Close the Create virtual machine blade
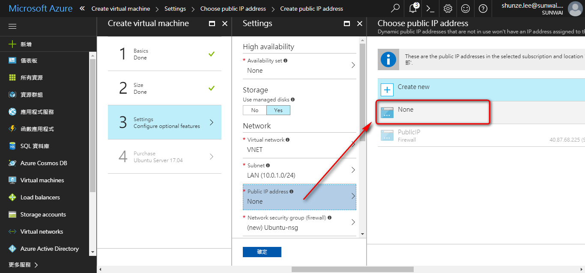 [225, 24]
